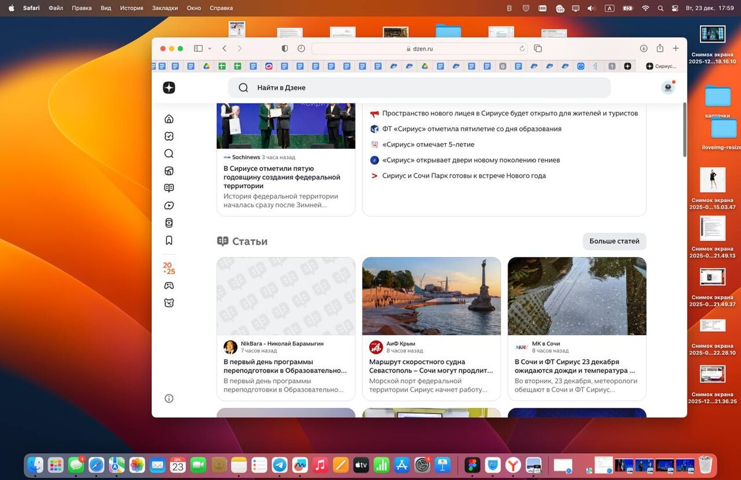Click the subscriptions checkmark icon in Dzen sidebar
The image size is (741, 480).
point(169,136)
